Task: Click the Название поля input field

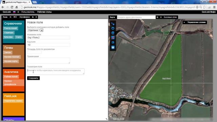Action: (x=48, y=38)
